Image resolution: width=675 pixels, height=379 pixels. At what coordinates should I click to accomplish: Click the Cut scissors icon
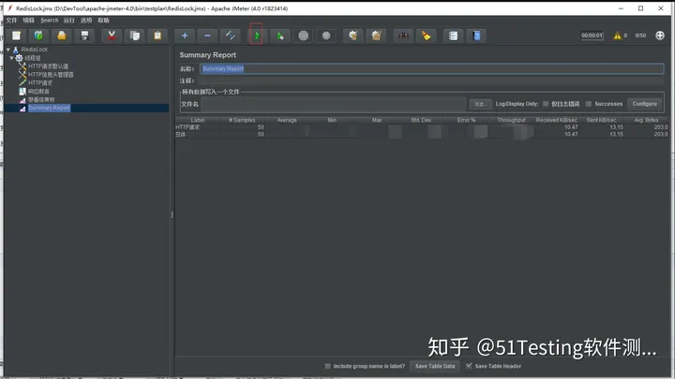coord(112,36)
